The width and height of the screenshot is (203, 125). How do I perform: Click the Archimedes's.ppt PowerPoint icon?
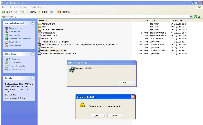[x=39, y=33]
